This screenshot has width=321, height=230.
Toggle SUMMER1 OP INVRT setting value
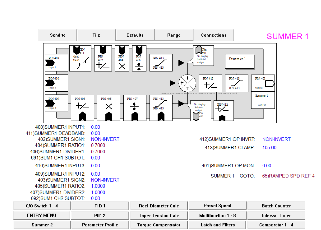(x=276, y=139)
